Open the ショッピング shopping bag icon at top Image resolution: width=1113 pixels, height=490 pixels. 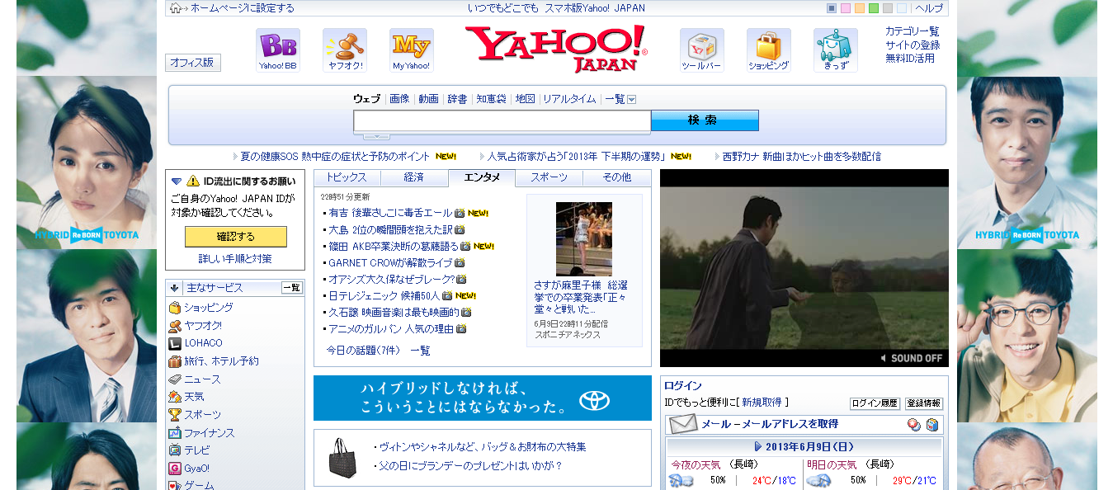tap(769, 49)
